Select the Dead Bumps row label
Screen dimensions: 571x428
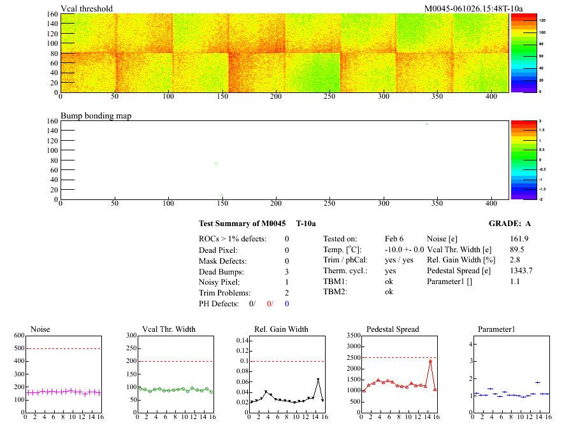[221, 272]
